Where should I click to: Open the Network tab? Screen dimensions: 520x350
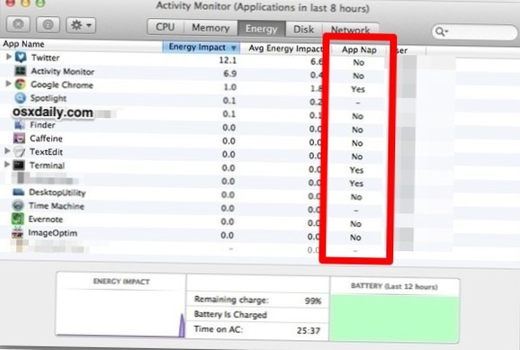tap(350, 31)
